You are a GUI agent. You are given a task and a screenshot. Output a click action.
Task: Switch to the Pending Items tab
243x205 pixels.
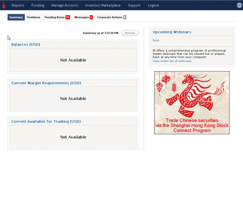coord(57,17)
